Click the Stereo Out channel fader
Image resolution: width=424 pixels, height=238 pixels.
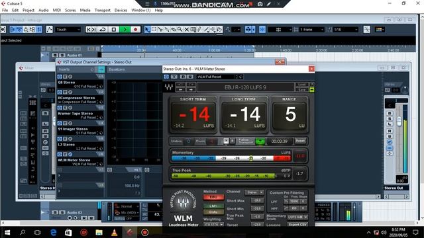pos(399,121)
